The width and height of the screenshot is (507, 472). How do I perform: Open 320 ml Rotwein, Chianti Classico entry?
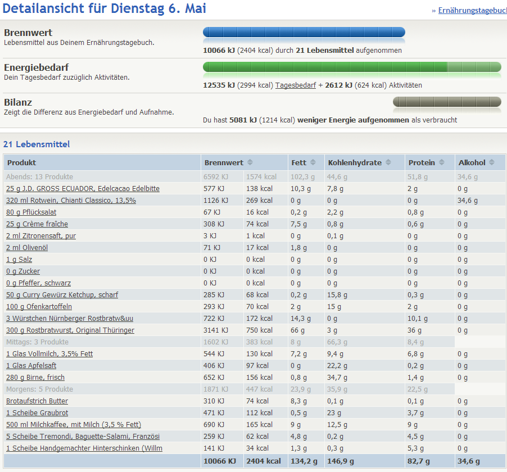pos(71,201)
